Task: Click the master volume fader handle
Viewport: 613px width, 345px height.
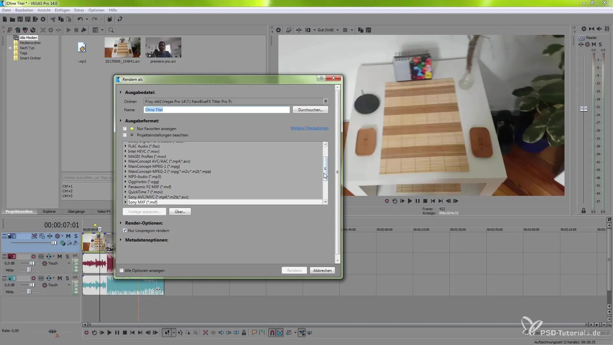Action: 584,109
